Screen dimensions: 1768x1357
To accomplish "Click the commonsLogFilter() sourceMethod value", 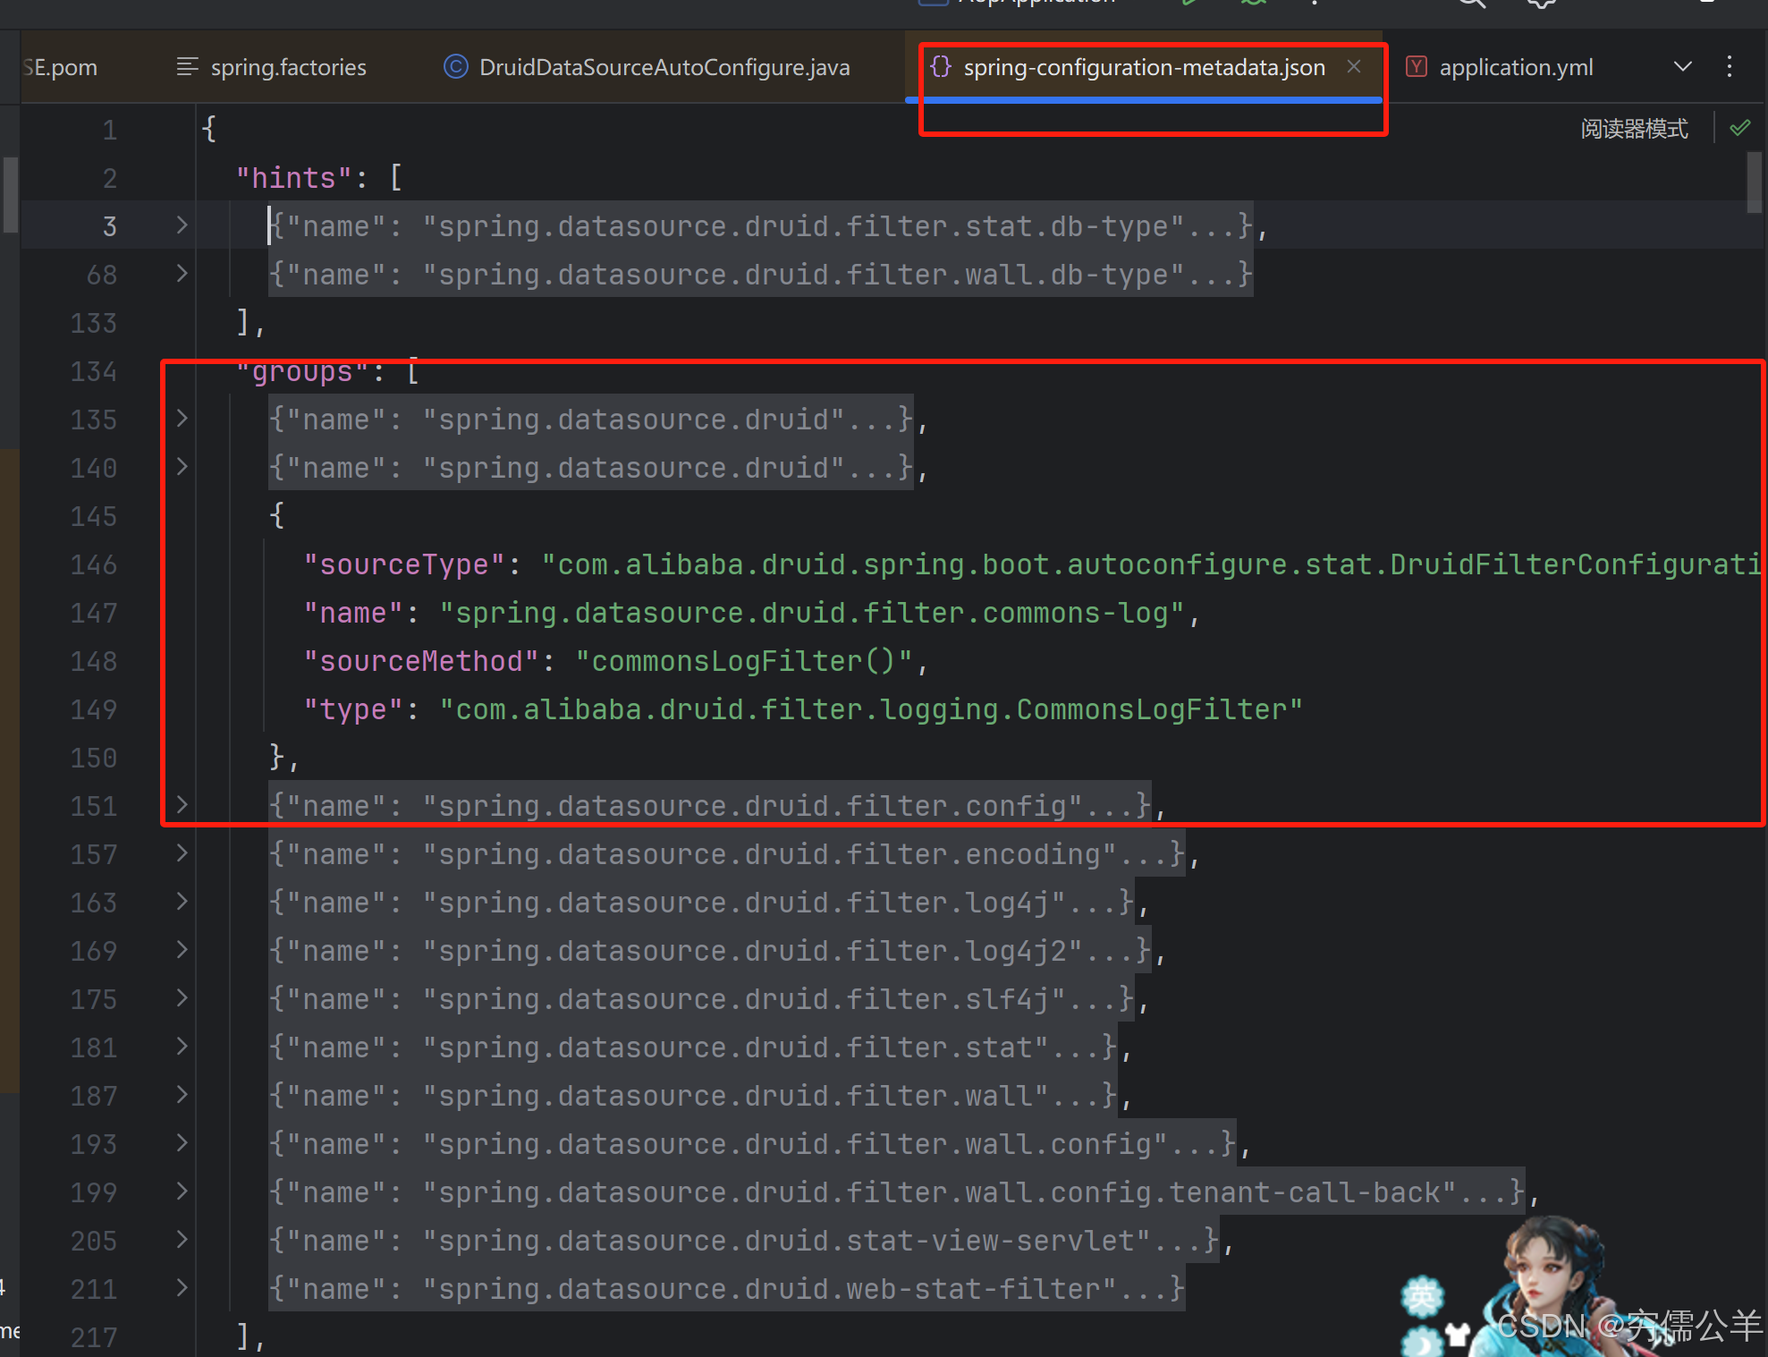I will (743, 661).
